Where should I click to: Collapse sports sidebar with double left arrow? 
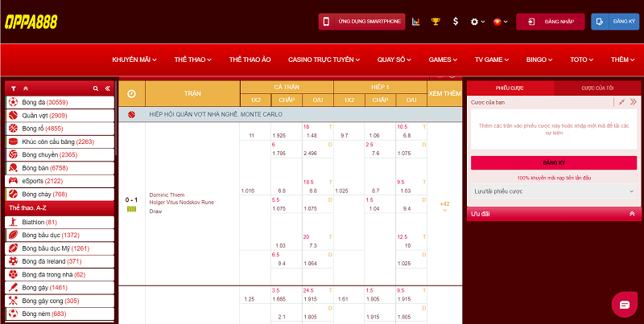(x=108, y=88)
